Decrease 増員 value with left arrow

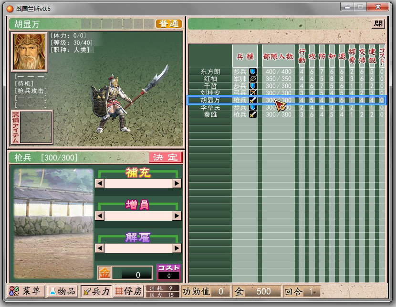click(100, 216)
